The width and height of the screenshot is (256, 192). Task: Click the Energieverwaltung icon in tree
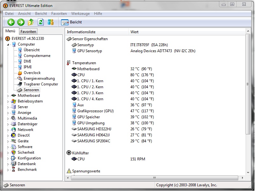coord(20,78)
